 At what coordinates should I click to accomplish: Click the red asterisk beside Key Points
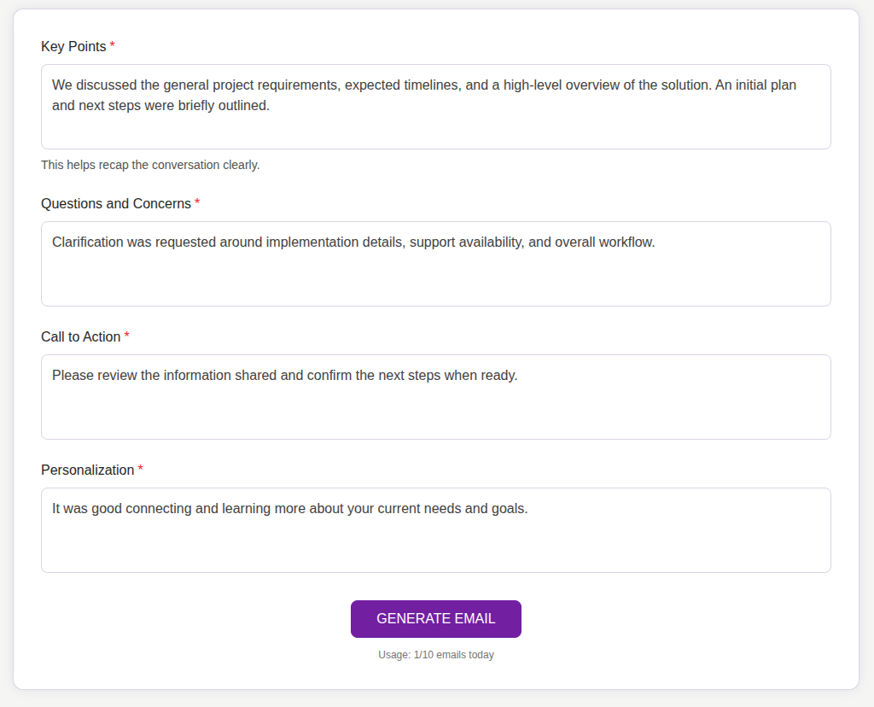[x=110, y=46]
